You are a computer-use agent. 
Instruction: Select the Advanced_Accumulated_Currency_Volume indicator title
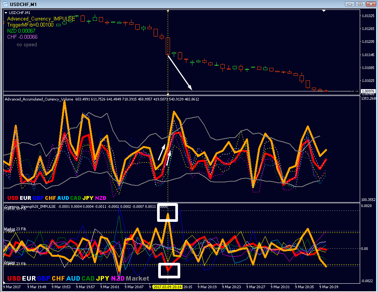click(39, 99)
